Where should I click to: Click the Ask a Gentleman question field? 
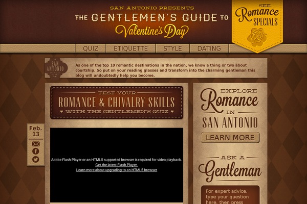[x=230, y=195]
